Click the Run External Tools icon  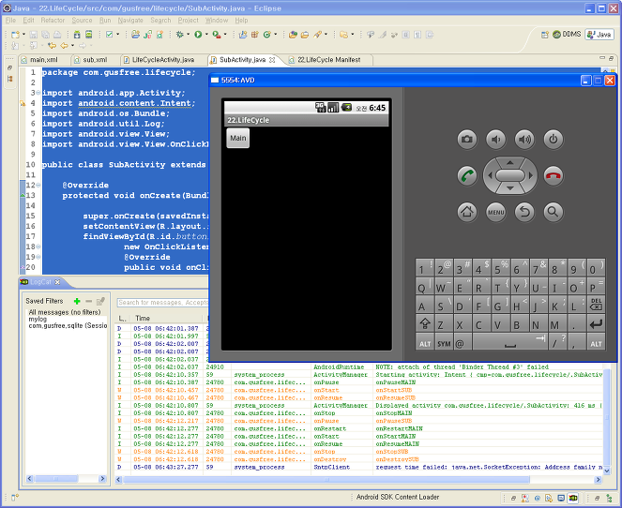coord(216,35)
